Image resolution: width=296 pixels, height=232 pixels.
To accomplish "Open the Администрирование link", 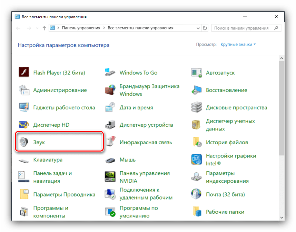I will point(60,90).
